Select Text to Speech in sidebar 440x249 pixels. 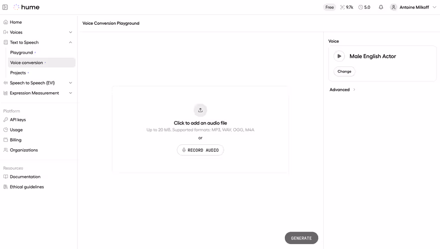tap(24, 42)
